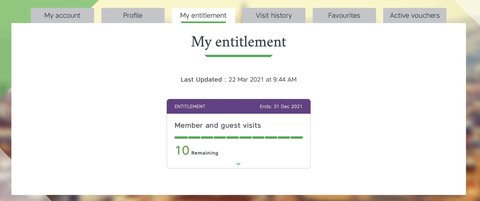Click the ENTITLEMENT label in purple header

point(190,106)
